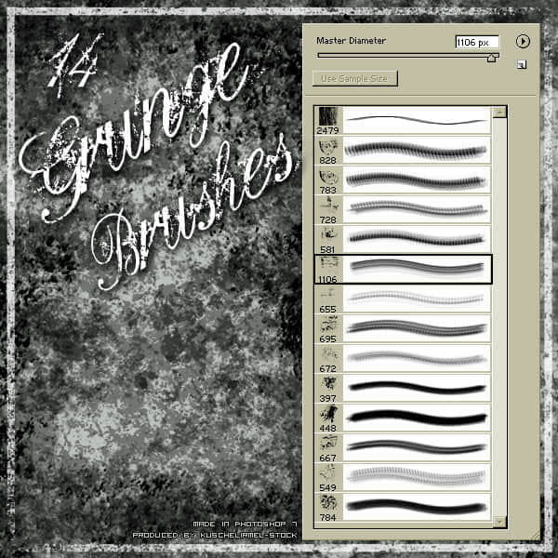Select the highlighted 1106 brush preset
Screen dimensions: 558x558
coord(404,270)
